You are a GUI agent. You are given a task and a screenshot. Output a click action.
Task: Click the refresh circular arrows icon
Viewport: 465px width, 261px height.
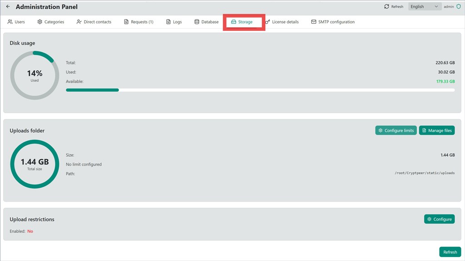click(x=386, y=6)
